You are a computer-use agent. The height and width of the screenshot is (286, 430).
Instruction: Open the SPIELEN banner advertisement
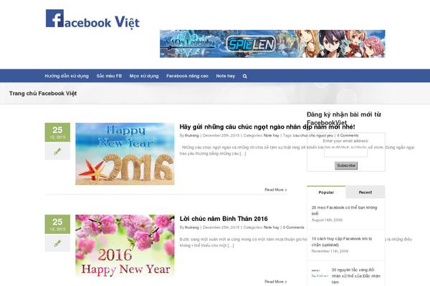tap(272, 44)
